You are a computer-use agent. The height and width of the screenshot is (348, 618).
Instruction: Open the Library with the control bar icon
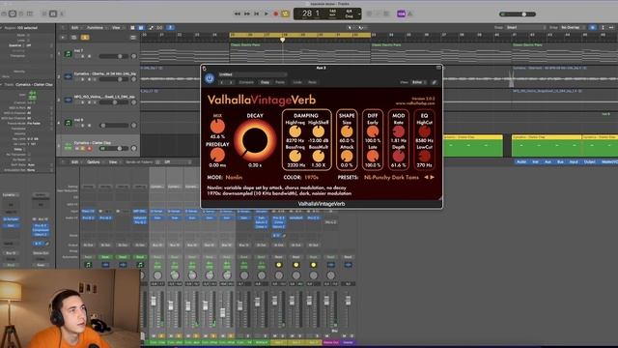[x=4, y=14]
